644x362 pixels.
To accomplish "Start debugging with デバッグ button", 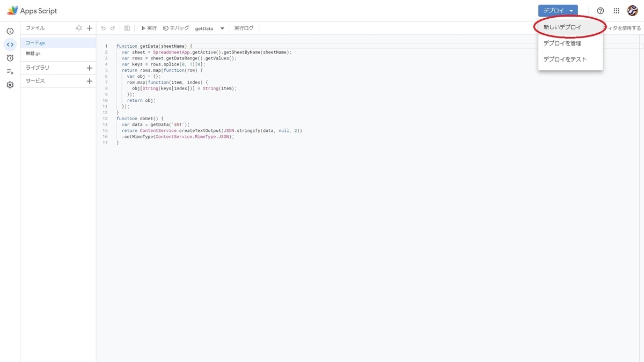I will coord(177,28).
